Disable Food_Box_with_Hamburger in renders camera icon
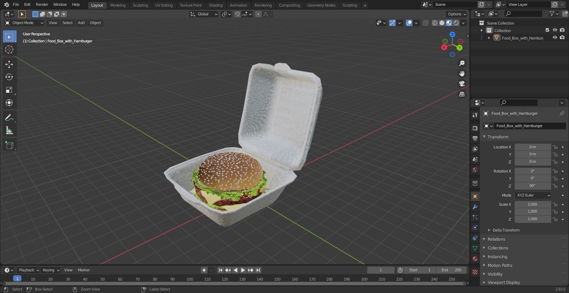Screen dimensions: 569x293 562,37
